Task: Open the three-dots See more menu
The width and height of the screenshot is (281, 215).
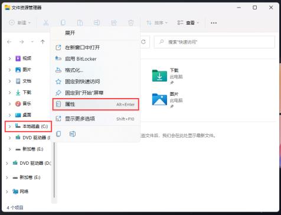Action: (x=214, y=23)
